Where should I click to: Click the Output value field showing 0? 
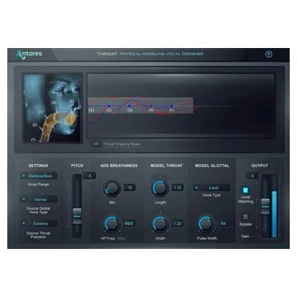[x=252, y=176]
